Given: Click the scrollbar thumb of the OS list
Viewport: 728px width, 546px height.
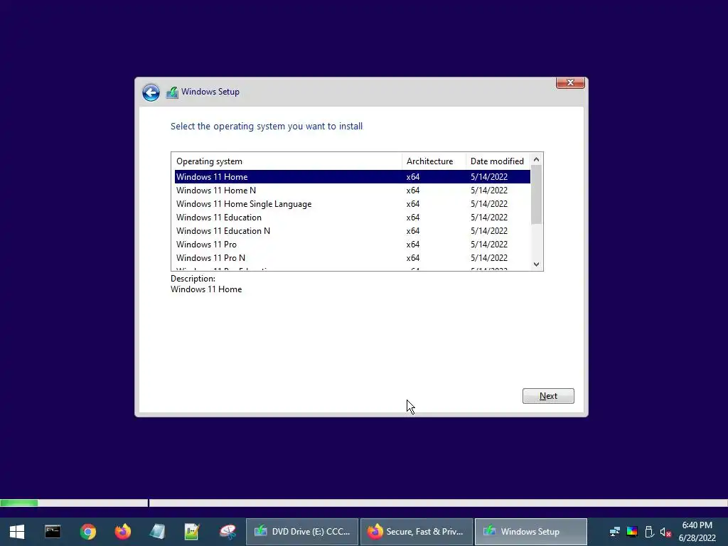Looking at the screenshot, I should coord(536,195).
